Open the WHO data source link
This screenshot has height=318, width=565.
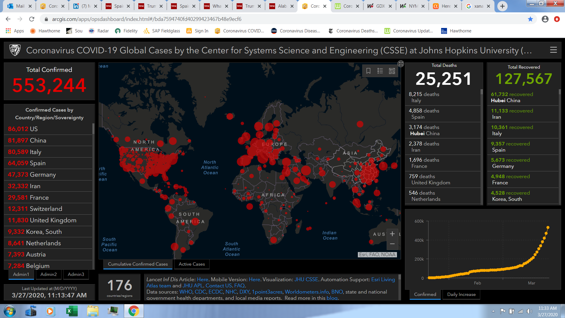click(x=186, y=292)
